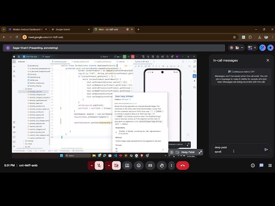Click the red stop button in Android Studio
Image resolution: width=275 pixels, height=206 pixels.
click(x=133, y=57)
